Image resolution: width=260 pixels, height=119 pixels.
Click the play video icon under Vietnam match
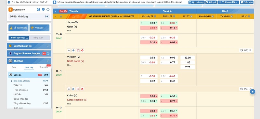click(78, 89)
